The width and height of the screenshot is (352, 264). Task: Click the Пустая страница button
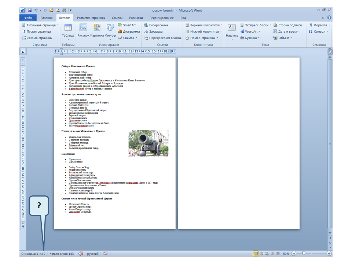[36, 32]
